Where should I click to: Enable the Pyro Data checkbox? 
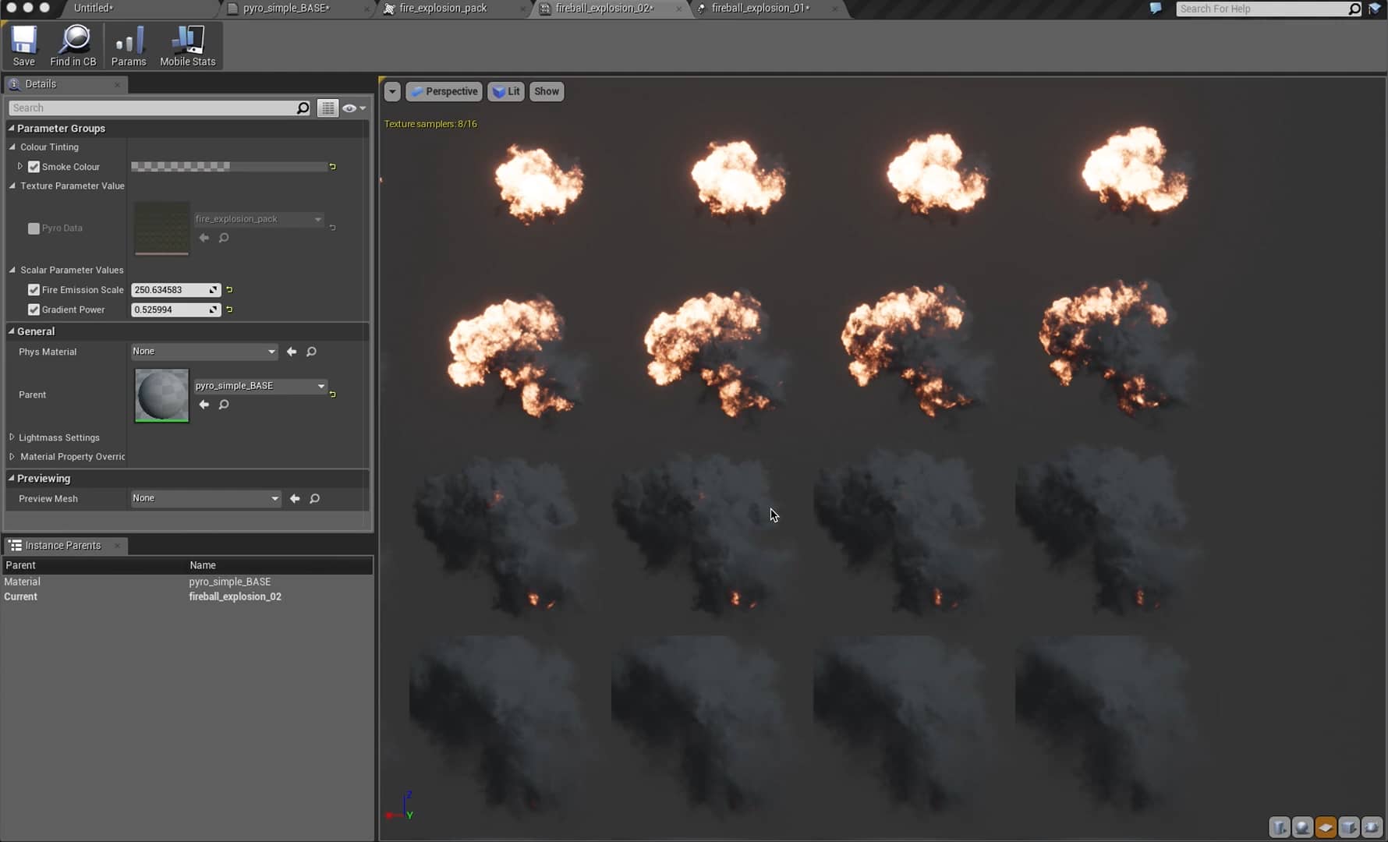[x=34, y=228]
